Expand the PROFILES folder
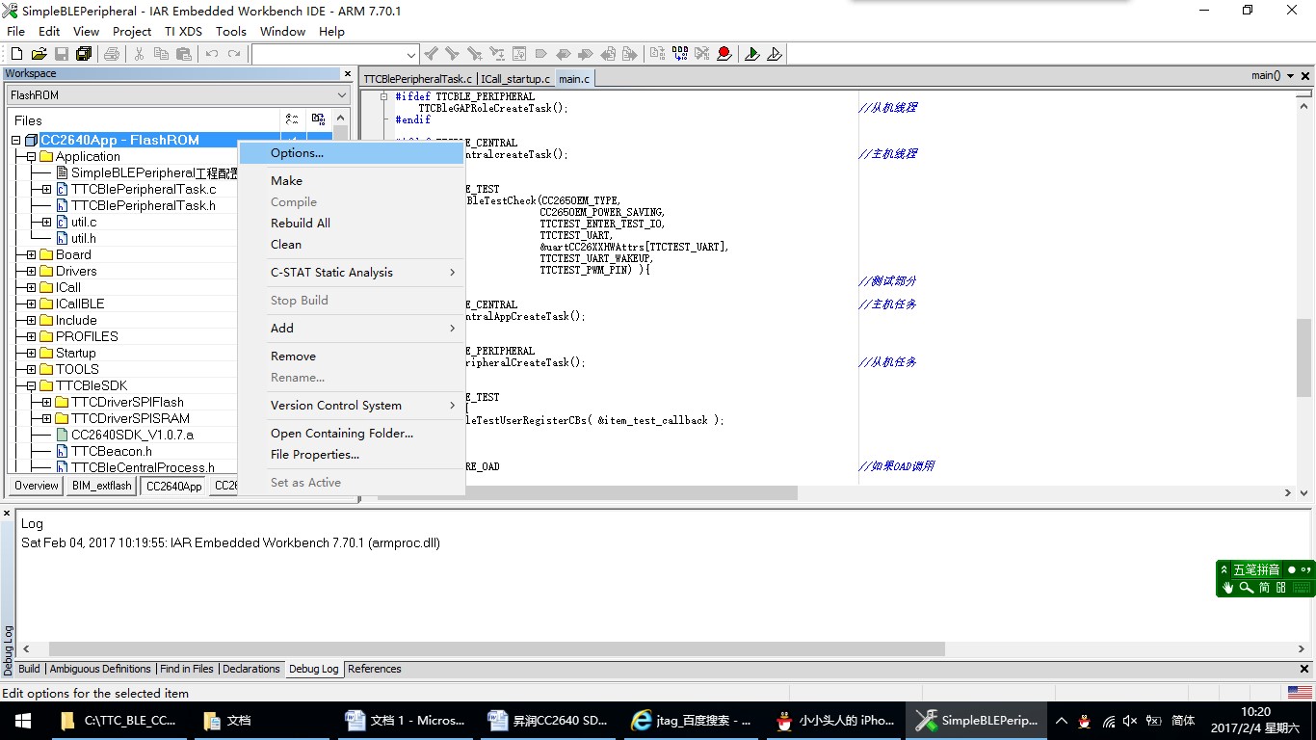Image resolution: width=1316 pixels, height=740 pixels. point(31,336)
